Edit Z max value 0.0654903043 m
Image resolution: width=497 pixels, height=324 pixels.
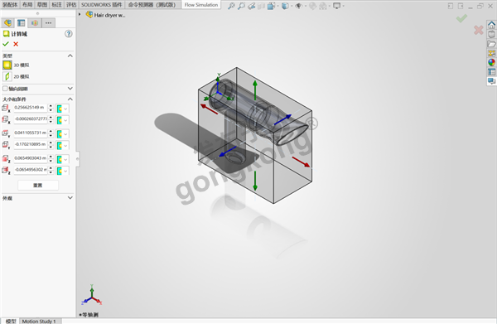pos(31,158)
